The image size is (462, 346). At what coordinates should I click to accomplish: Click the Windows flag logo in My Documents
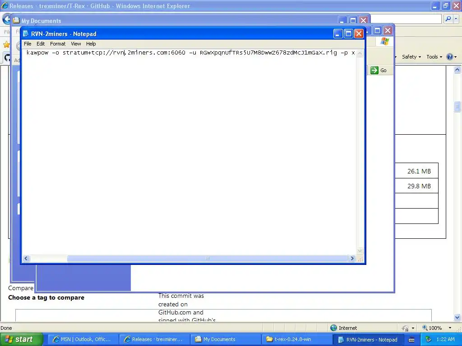click(x=384, y=41)
